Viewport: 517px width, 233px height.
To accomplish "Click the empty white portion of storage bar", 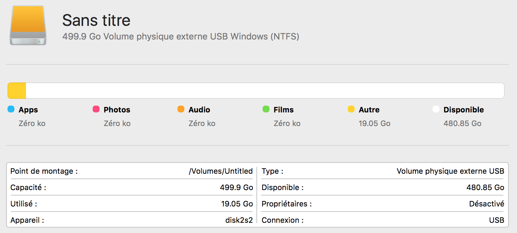I will click(x=265, y=91).
